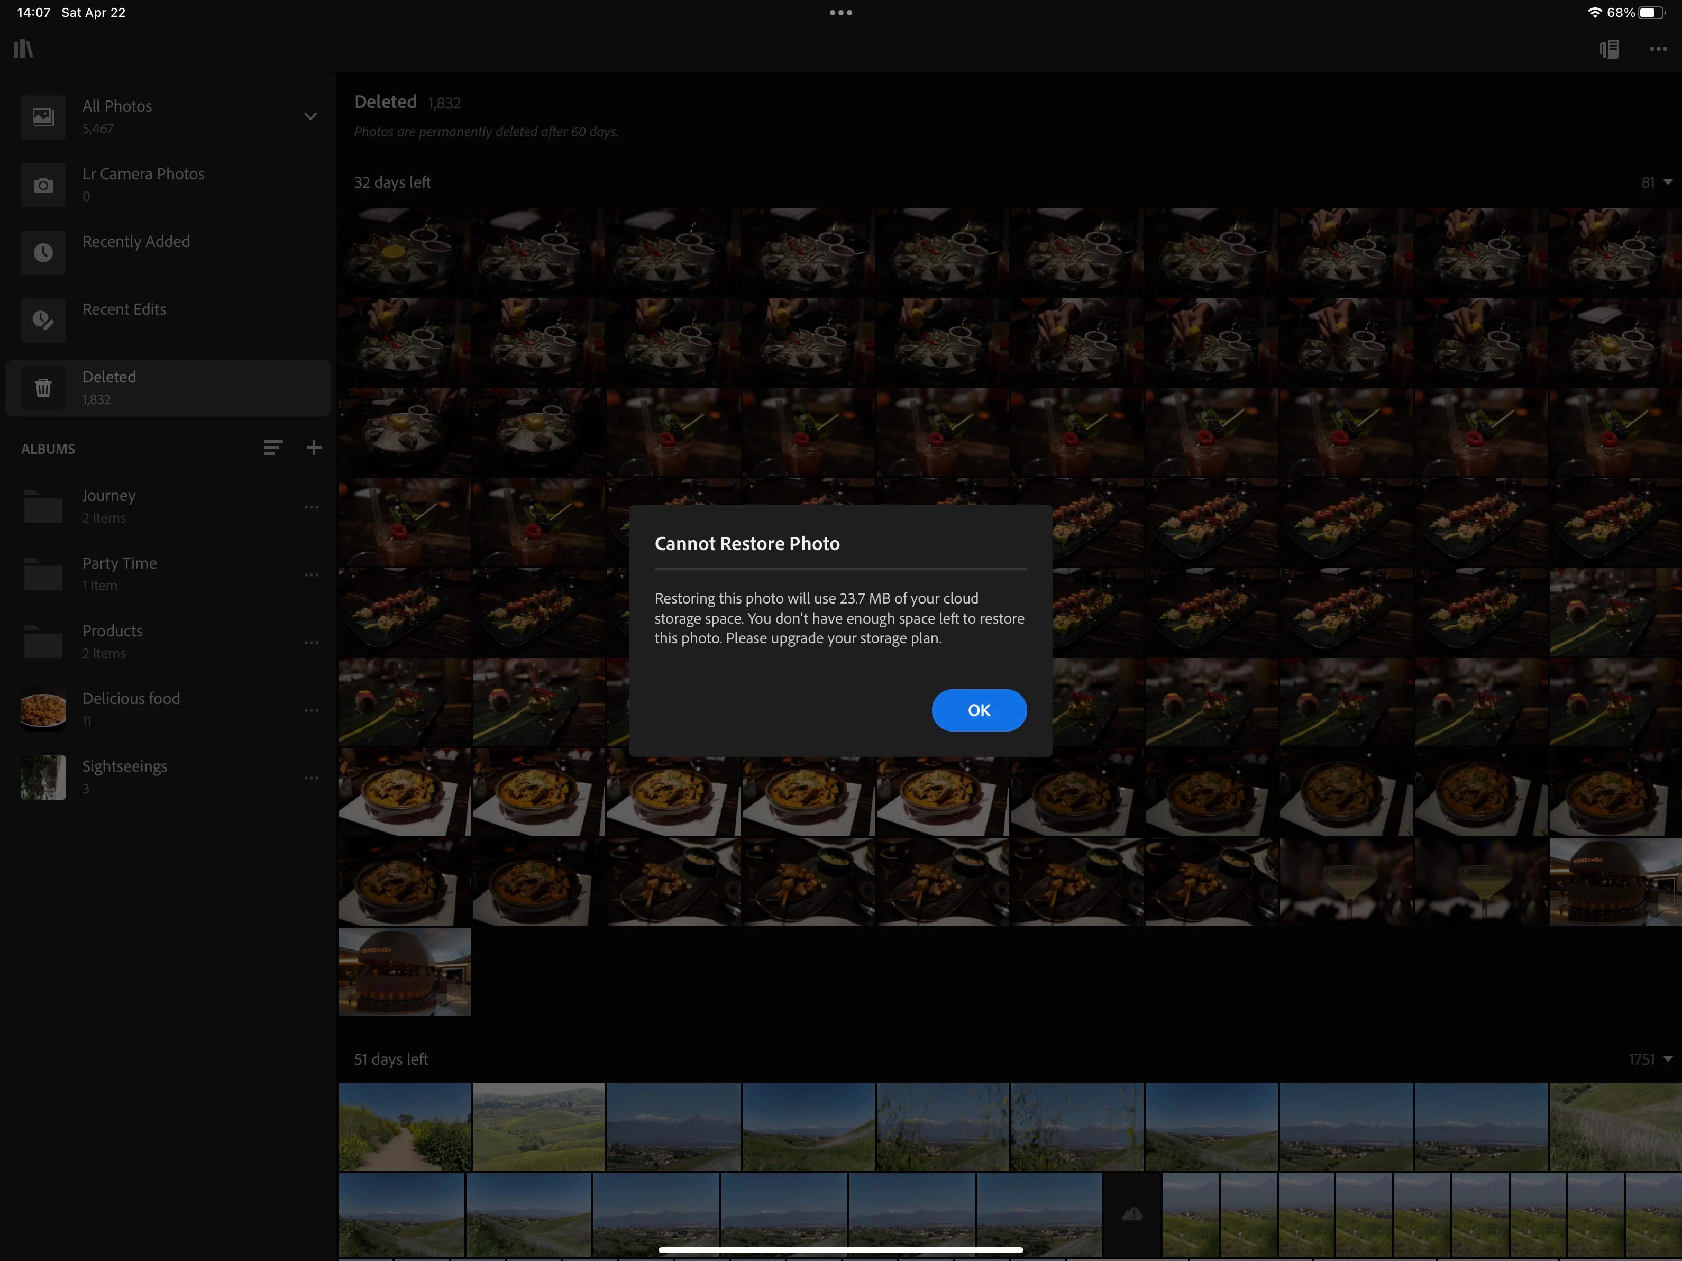Viewport: 1682px width, 1261px height.
Task: Select the Products album folder
Action: (43, 642)
